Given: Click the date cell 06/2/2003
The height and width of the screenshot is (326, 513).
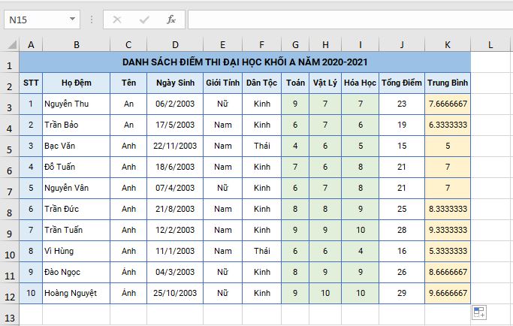Looking at the screenshot, I should coord(175,104).
